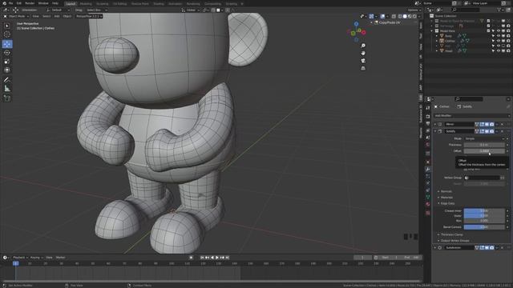Viewport: 513px width, 288px height.
Task: Switch to the Layout workspace tab
Action: pyautogui.click(x=71, y=3)
